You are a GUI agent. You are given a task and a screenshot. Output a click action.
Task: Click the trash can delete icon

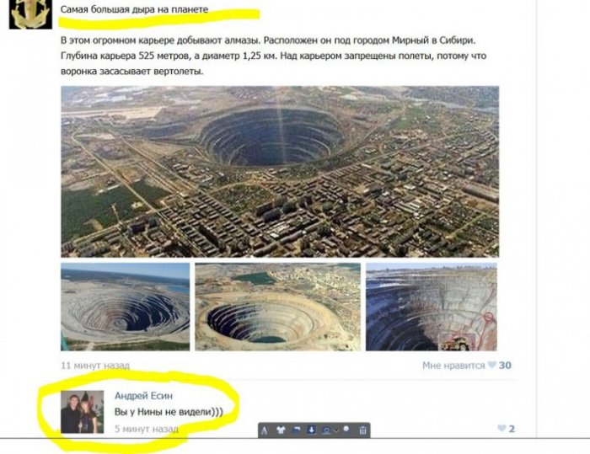(362, 430)
